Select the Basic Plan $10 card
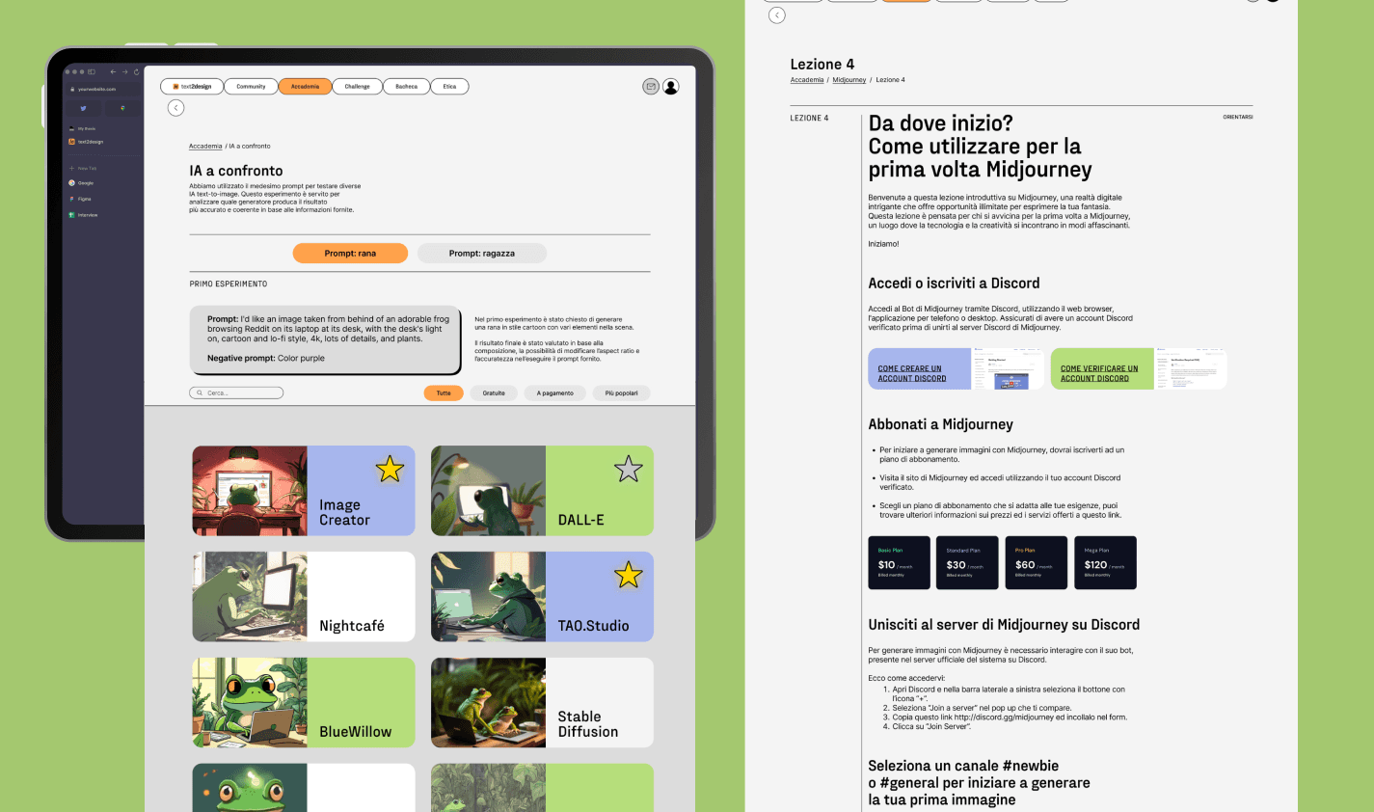 coord(900,563)
